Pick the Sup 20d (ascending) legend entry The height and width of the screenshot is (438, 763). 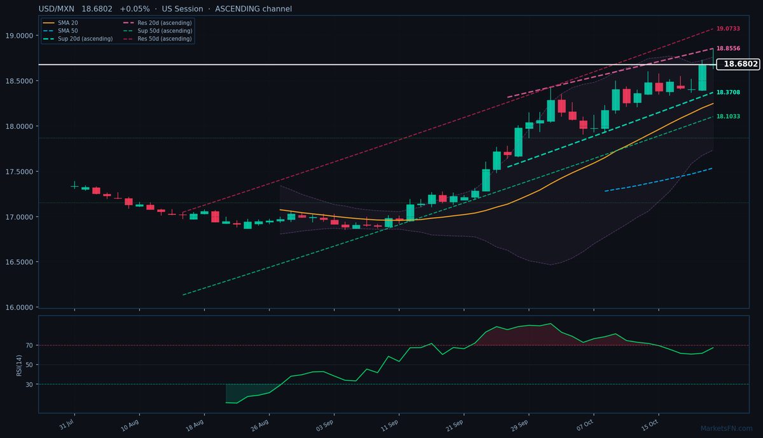coord(78,39)
